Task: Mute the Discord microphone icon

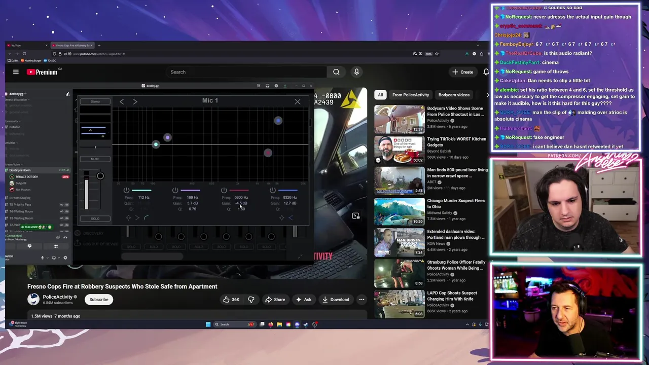Action: point(43,258)
